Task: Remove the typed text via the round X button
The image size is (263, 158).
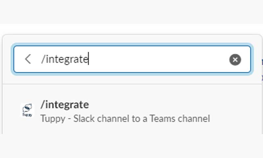Action: click(235, 60)
